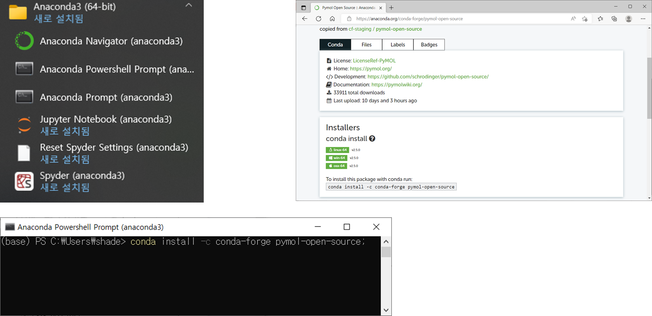Open the browser favorites list icon
This screenshot has height=316, width=652.
[600, 19]
